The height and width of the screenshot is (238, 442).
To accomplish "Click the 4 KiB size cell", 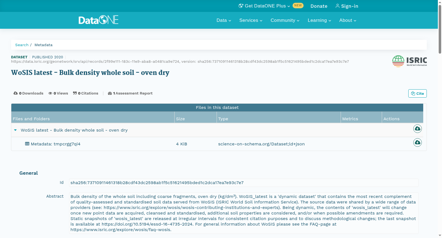I will (181, 144).
